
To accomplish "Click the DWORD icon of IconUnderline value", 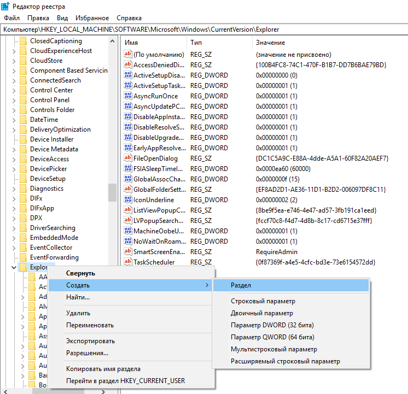I will tap(127, 199).
